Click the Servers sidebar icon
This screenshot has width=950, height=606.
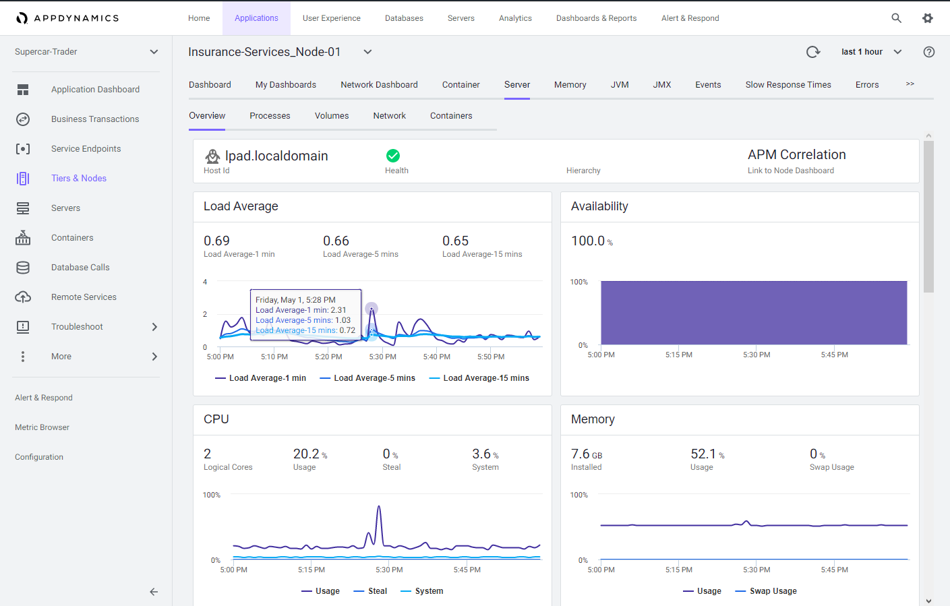(23, 208)
